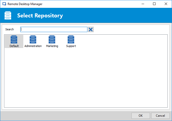This screenshot has width=172, height=121.
Task: Select the Marketing repository cabinet icon
Action: pyautogui.click(x=52, y=39)
